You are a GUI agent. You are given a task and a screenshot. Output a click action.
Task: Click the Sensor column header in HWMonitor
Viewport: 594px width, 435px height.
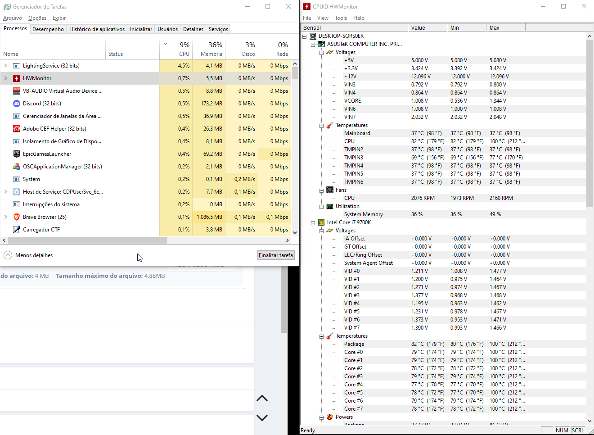pos(355,27)
